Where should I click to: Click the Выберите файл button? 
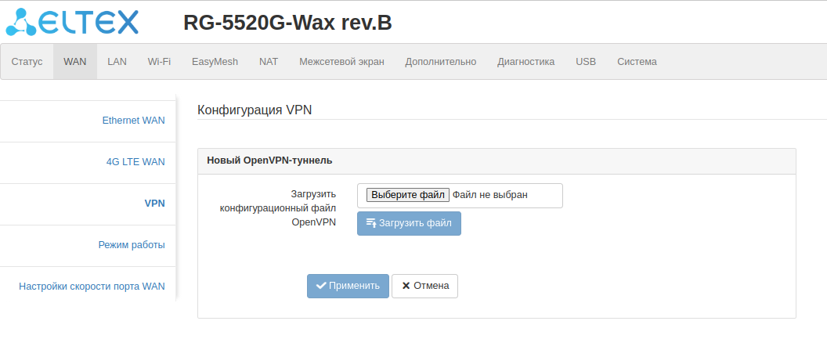click(408, 195)
